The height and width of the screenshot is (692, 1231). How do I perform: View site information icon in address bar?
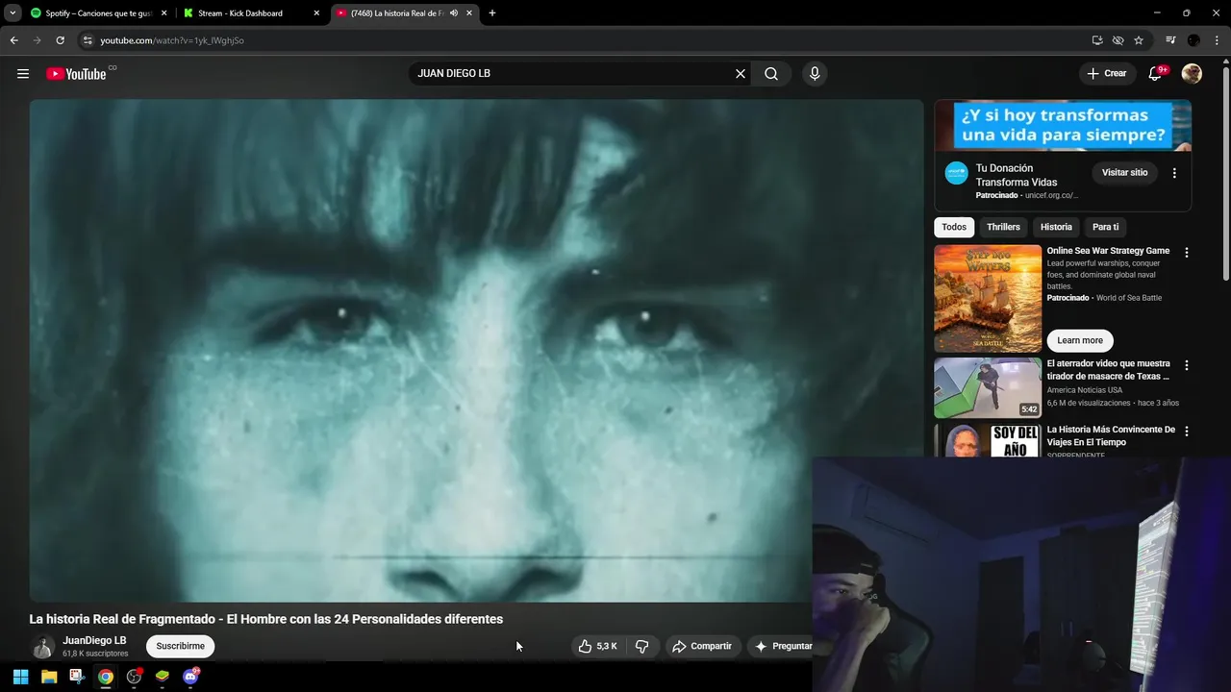point(88,40)
